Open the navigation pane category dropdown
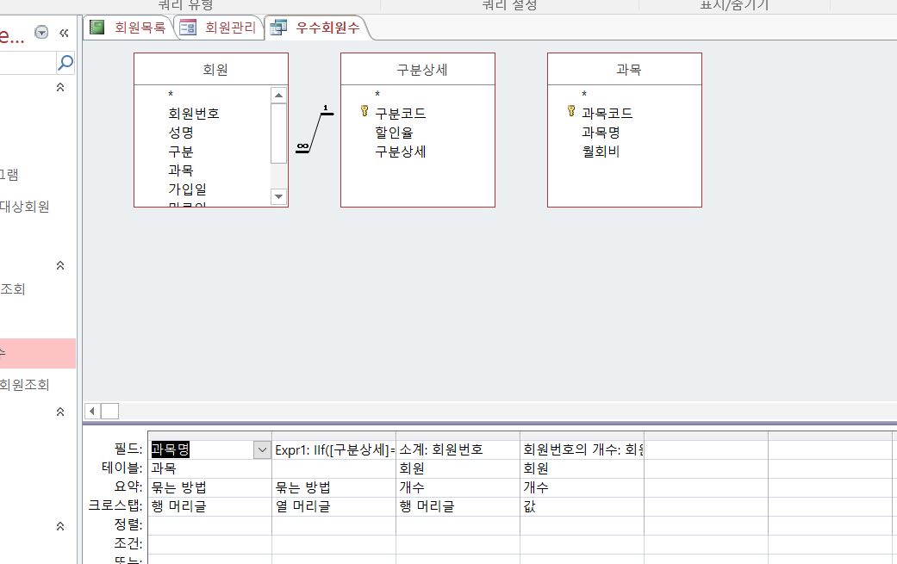This screenshot has height=564, width=897. click(41, 34)
